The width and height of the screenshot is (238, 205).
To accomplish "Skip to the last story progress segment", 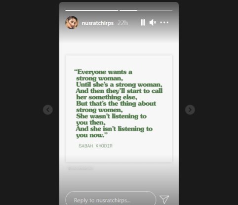I will 146,10.
